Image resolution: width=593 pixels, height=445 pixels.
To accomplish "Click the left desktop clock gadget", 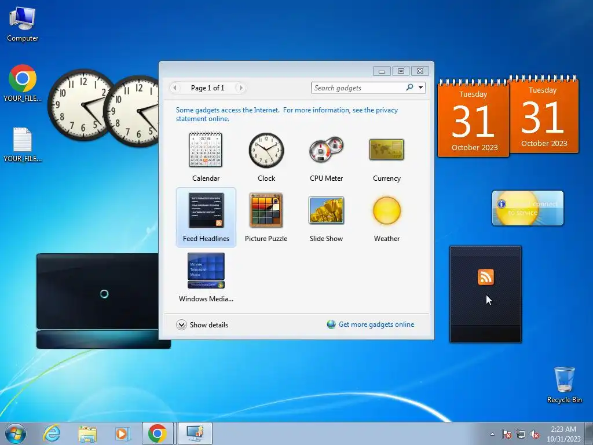I will [81, 105].
